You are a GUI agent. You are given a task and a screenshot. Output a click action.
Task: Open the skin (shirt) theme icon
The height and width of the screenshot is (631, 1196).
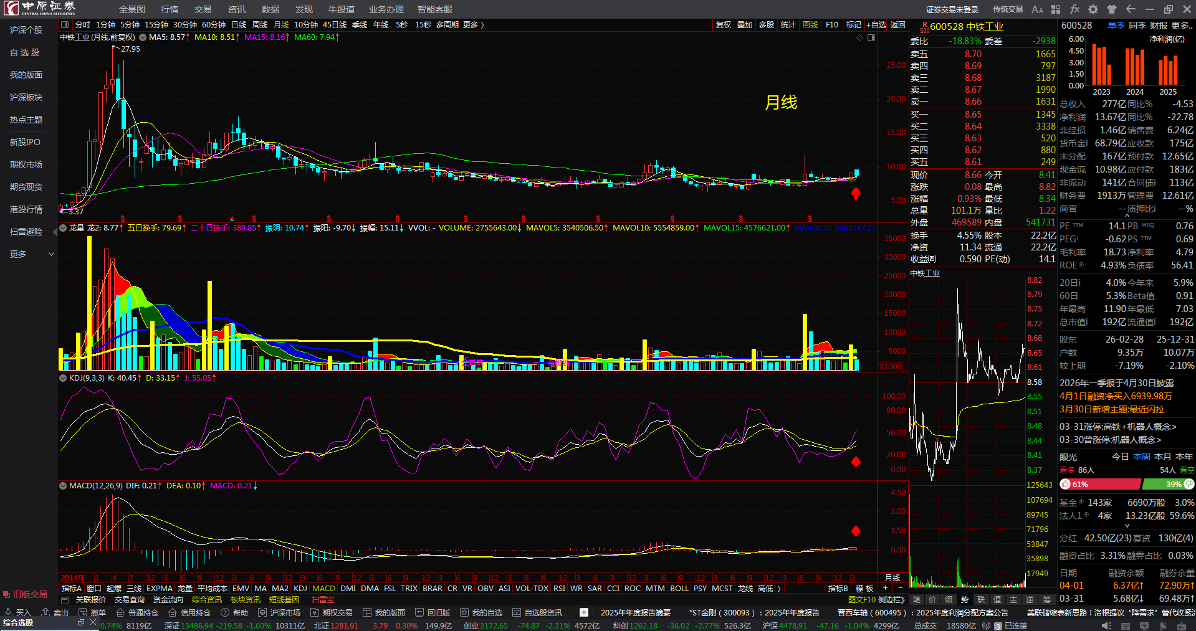coord(1112,9)
